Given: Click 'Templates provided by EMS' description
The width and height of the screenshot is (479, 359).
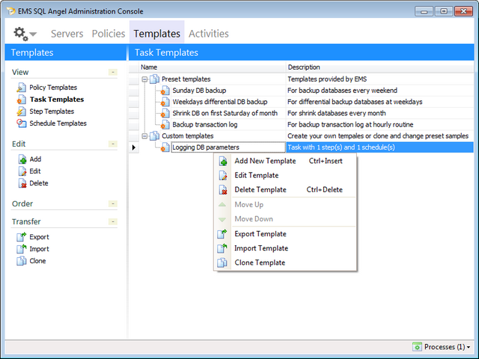Looking at the screenshot, I should tap(327, 79).
